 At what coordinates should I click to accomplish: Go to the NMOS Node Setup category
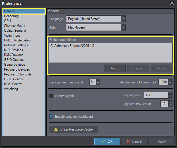(x=17, y=40)
